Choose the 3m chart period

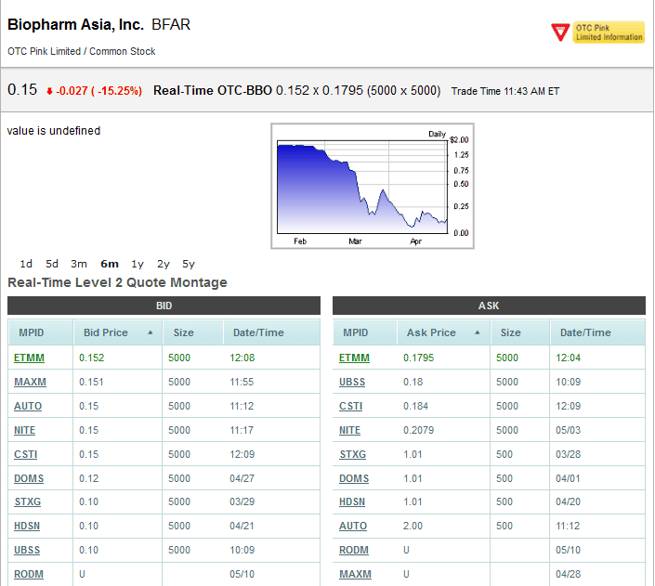(x=79, y=264)
